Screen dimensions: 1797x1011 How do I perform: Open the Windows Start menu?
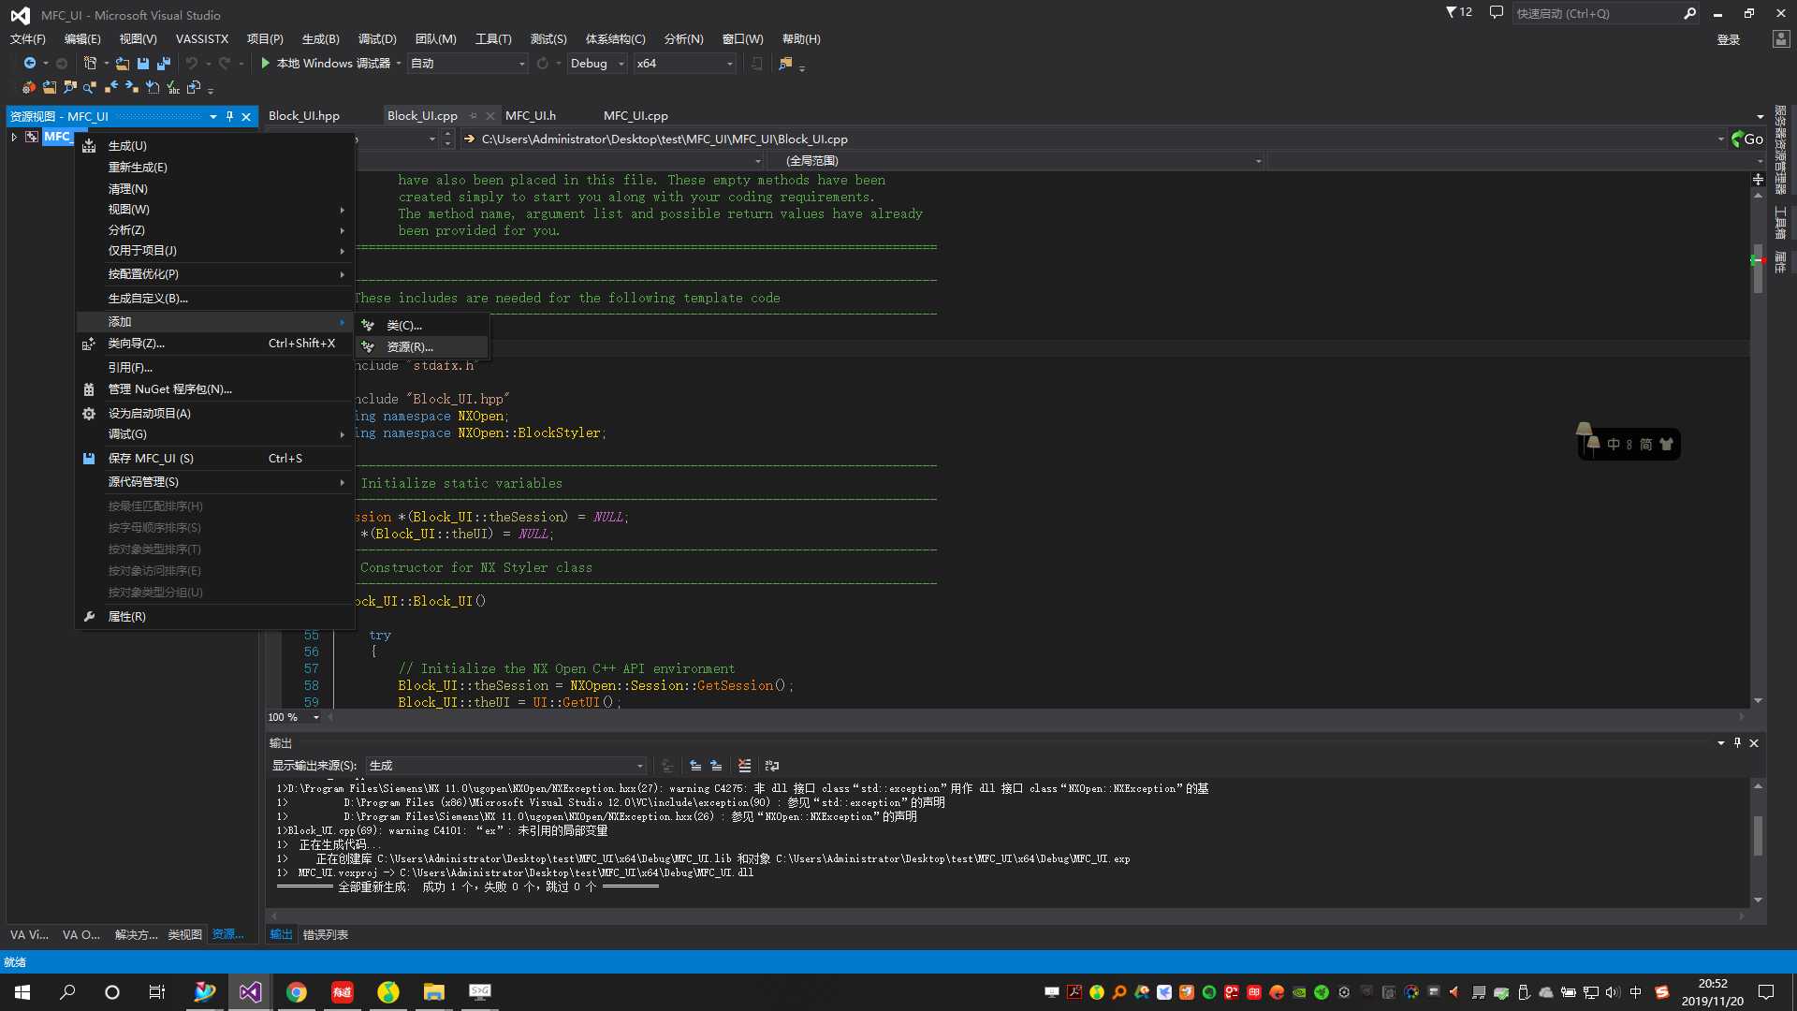22,992
